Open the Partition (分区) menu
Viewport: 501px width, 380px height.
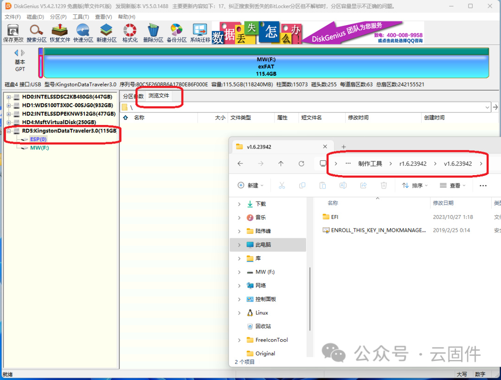coord(58,17)
